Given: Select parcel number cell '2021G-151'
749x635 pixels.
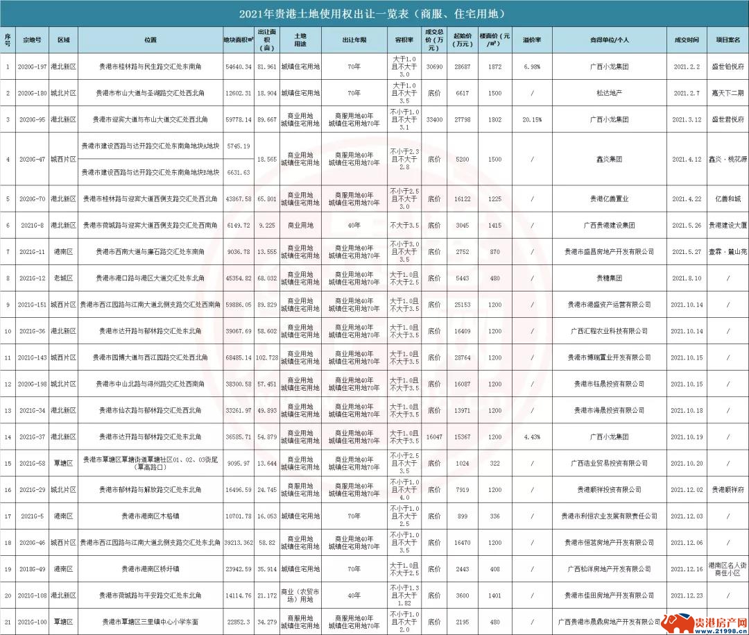Looking at the screenshot, I should (32, 305).
